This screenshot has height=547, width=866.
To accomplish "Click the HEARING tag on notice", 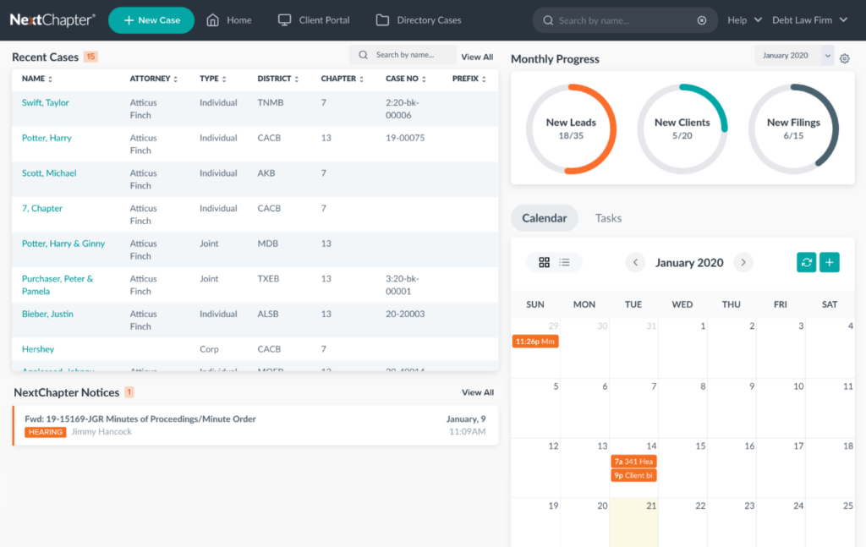I will point(46,432).
